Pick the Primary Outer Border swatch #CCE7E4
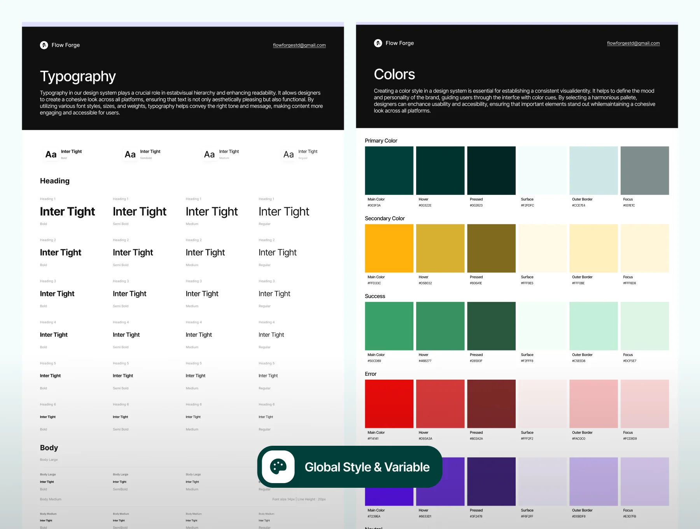The height and width of the screenshot is (529, 700). coord(594,171)
